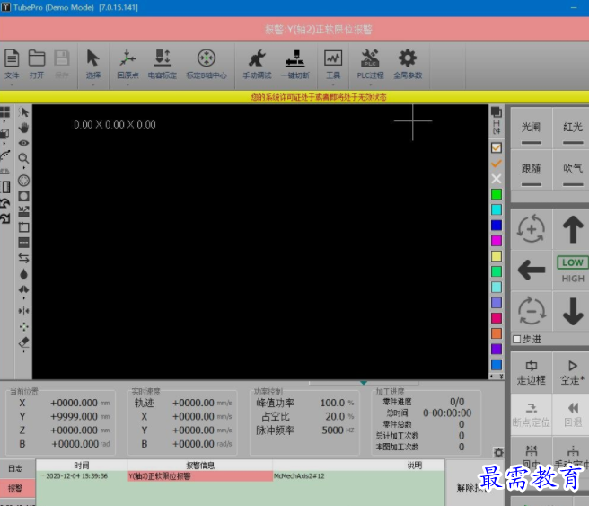Click the 回原点 return-to-origin icon
Viewport: 589px width, 506px height.
pyautogui.click(x=127, y=58)
